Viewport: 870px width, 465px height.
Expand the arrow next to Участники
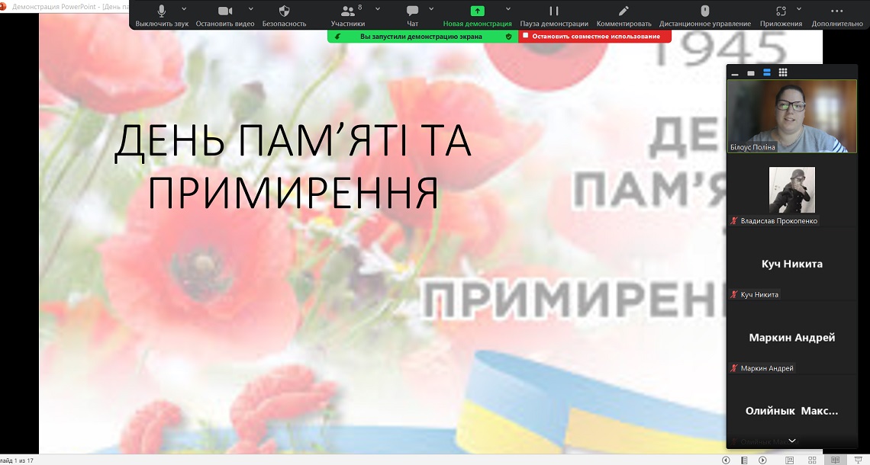pyautogui.click(x=378, y=9)
